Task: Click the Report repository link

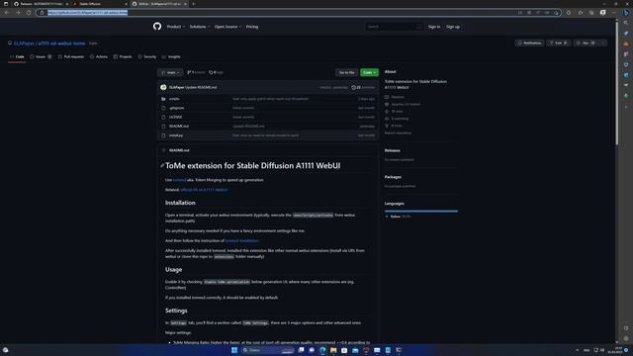Action: coord(398,133)
